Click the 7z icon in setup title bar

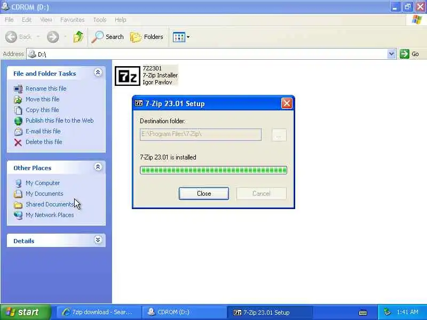[139, 103]
